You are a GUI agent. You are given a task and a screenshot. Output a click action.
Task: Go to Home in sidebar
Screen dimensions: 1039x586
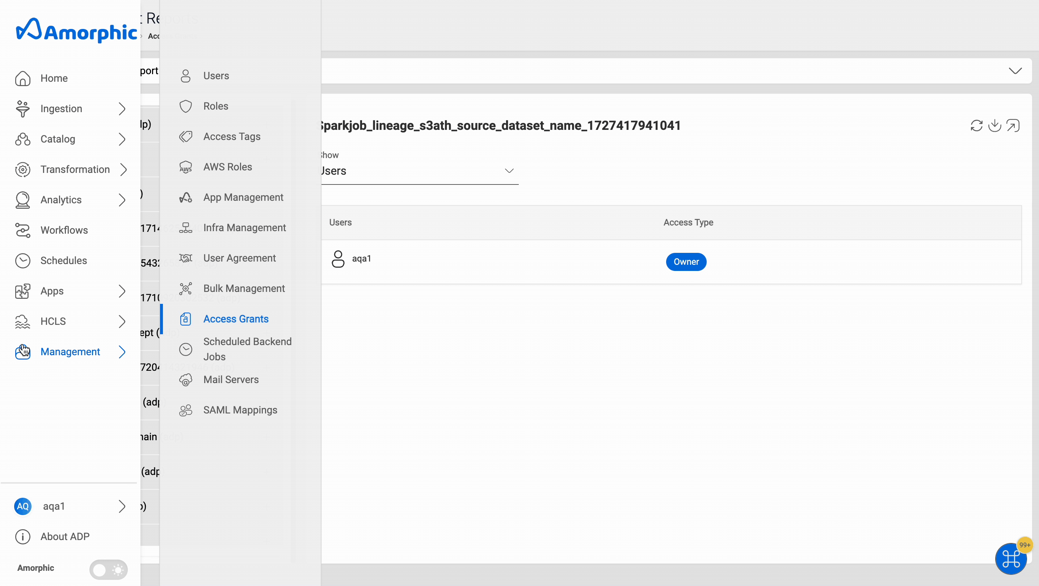pos(54,78)
